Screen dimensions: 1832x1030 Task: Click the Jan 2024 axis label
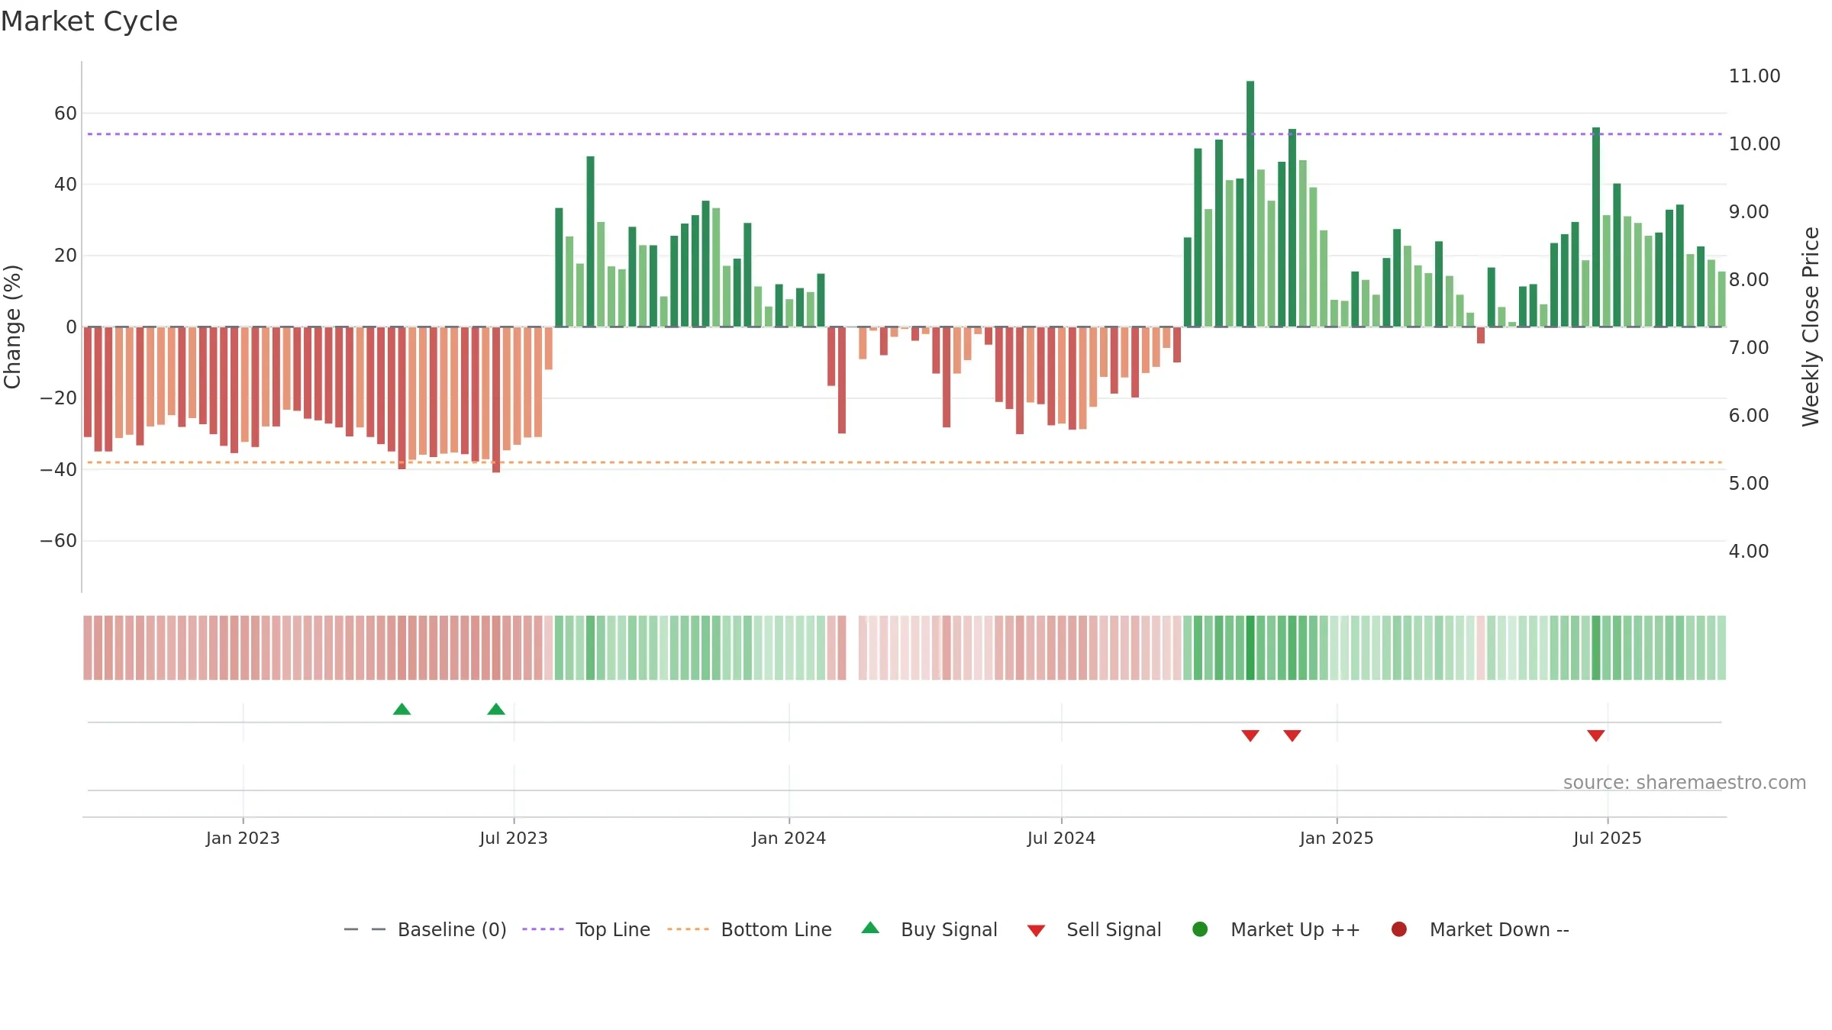[789, 838]
